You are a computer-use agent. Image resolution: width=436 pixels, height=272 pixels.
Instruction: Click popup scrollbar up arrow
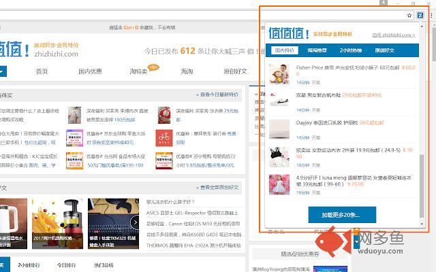422,26
